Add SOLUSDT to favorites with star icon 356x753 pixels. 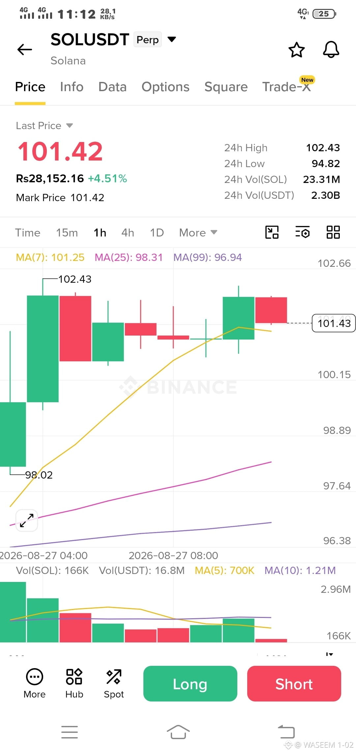[x=297, y=50]
